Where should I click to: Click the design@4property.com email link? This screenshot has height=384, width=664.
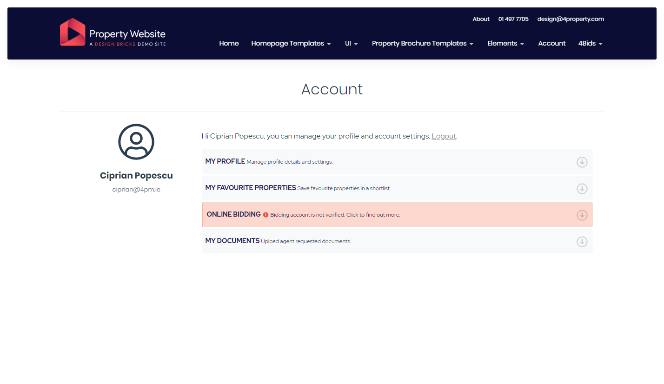coord(571,19)
